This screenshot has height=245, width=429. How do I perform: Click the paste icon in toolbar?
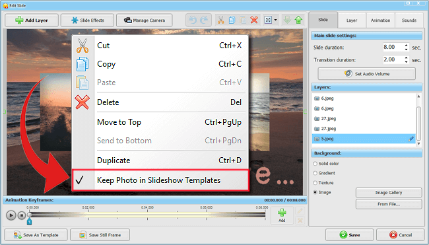point(243,20)
